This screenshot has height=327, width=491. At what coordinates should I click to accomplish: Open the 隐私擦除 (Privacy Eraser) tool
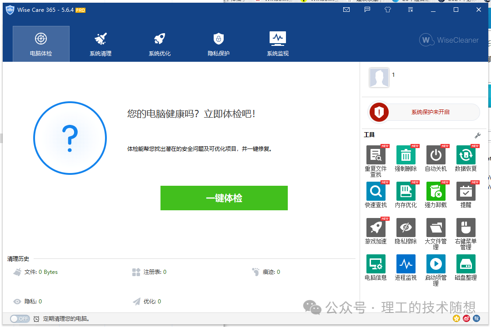[x=406, y=228]
